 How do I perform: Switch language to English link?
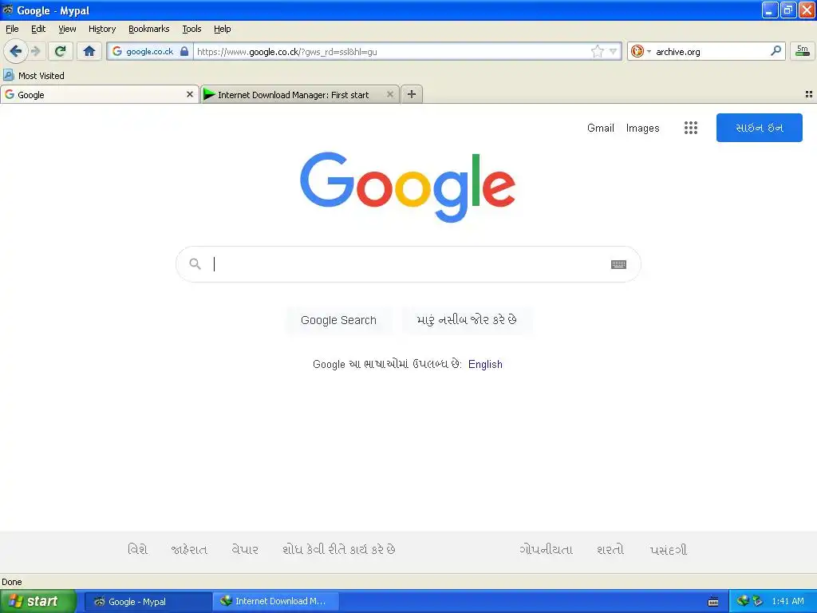[485, 364]
